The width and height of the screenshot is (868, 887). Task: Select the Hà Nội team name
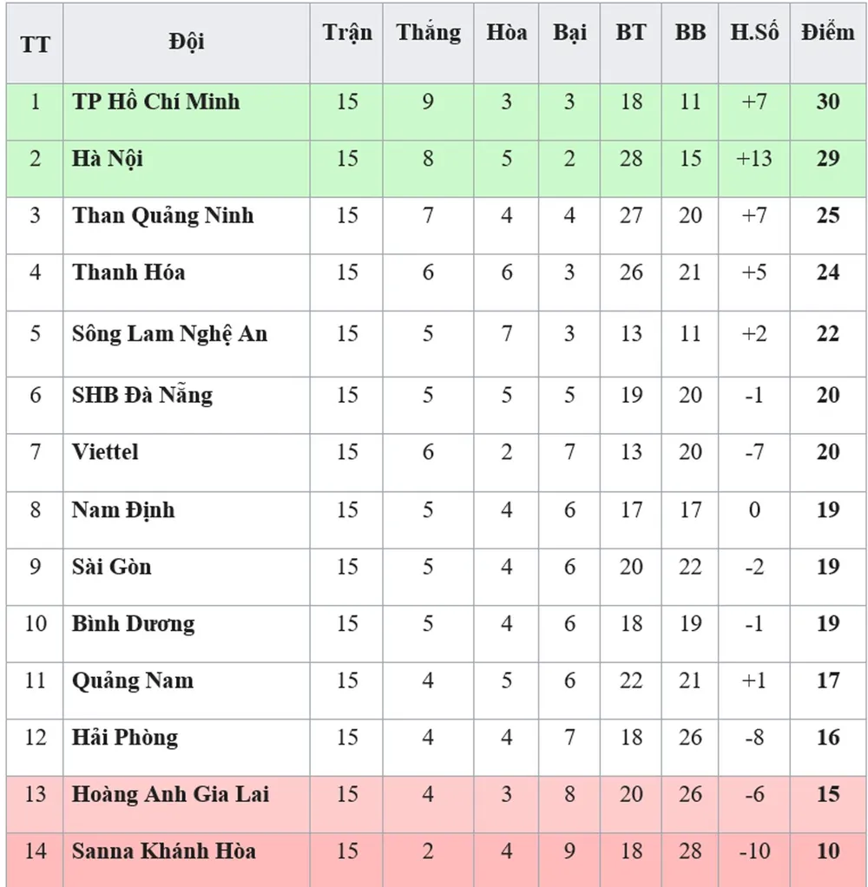pos(108,159)
